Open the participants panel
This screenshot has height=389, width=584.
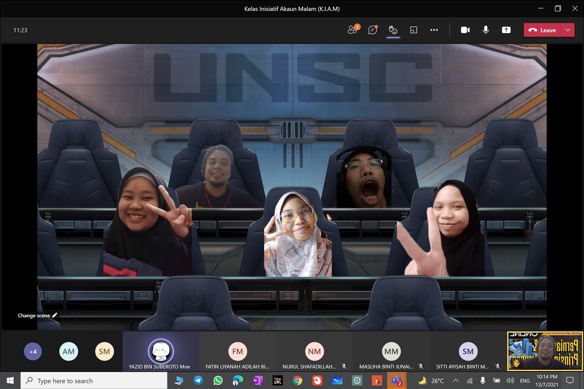pos(353,30)
